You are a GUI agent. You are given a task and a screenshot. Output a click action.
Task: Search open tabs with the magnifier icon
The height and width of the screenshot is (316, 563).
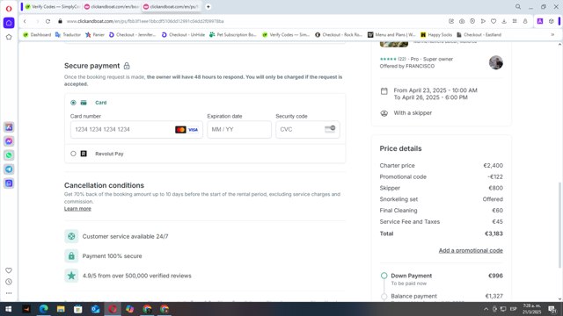click(x=518, y=7)
